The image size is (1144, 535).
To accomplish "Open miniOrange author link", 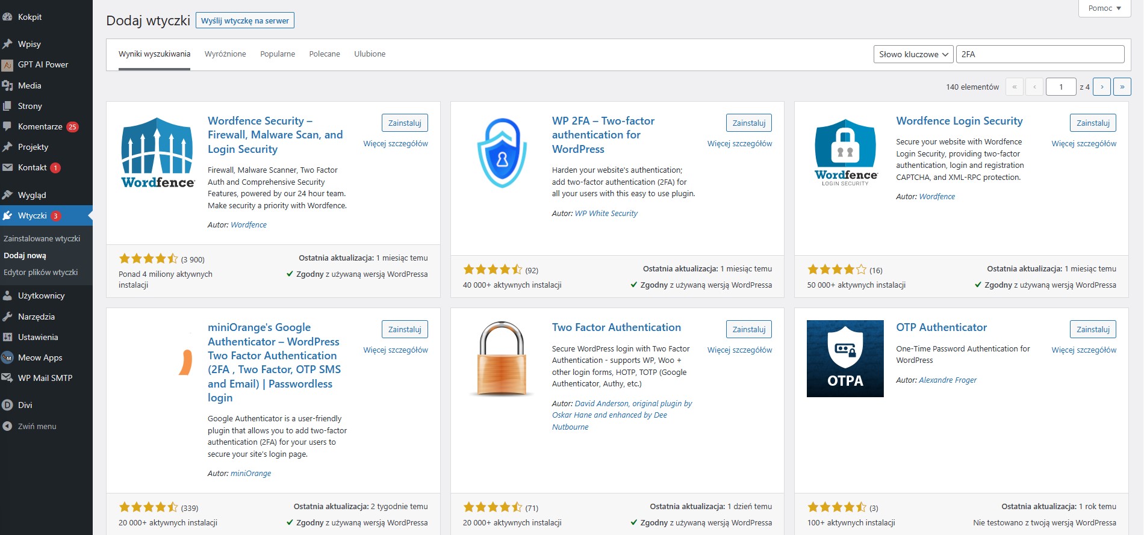I will tap(250, 473).
